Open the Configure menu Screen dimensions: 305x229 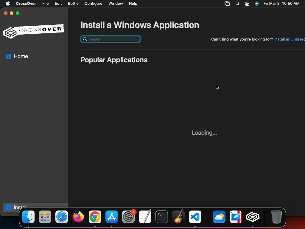93,4
